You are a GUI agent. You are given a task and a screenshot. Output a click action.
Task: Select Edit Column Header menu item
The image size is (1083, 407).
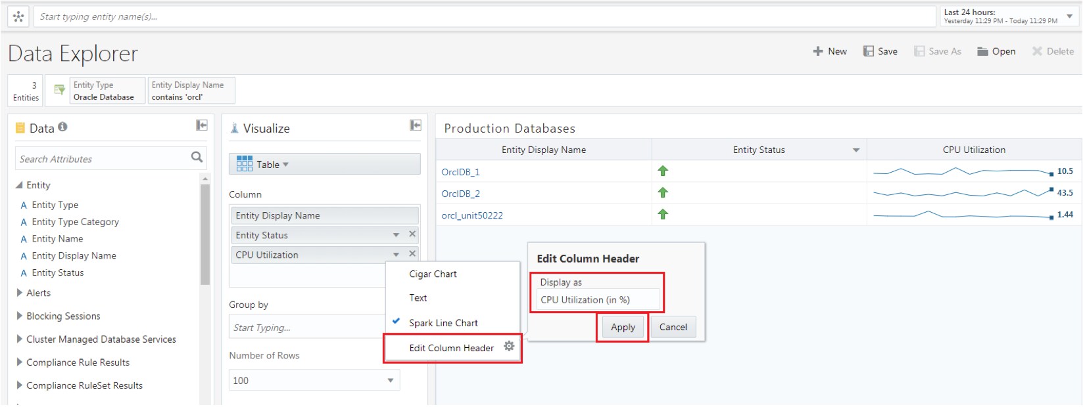pos(451,348)
